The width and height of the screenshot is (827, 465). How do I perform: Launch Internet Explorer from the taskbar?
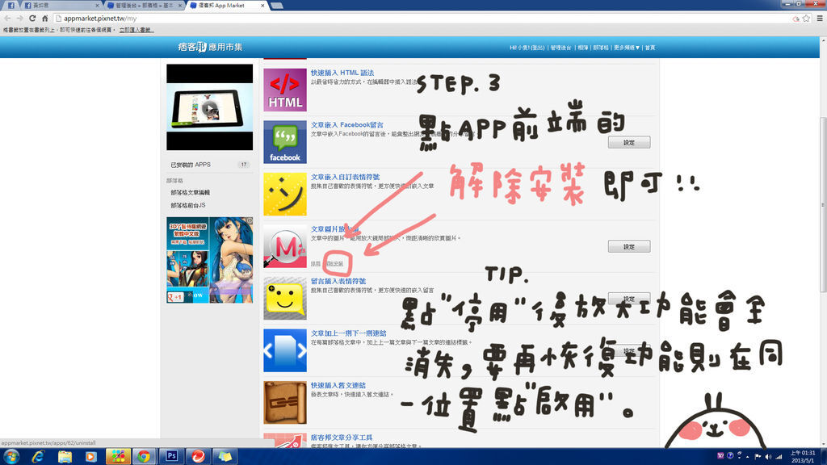[x=38, y=456]
